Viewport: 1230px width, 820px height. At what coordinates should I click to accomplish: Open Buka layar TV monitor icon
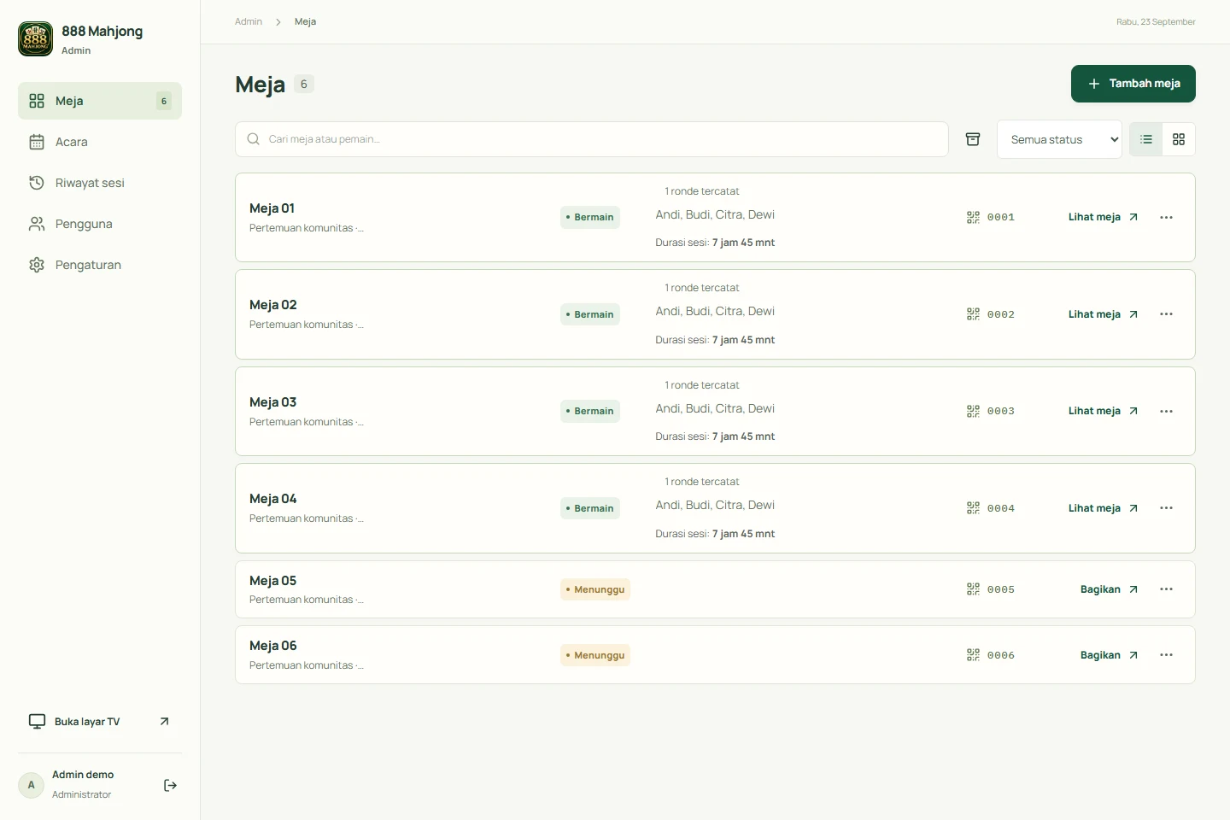pos(37,722)
